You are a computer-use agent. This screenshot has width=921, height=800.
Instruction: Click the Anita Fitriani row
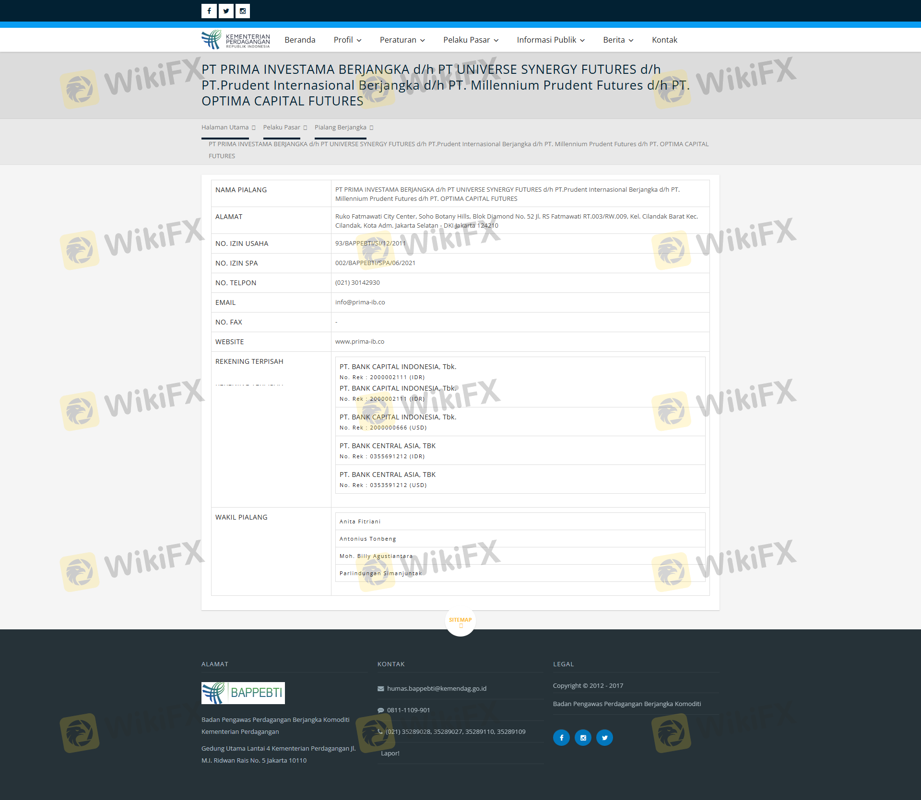click(x=520, y=522)
